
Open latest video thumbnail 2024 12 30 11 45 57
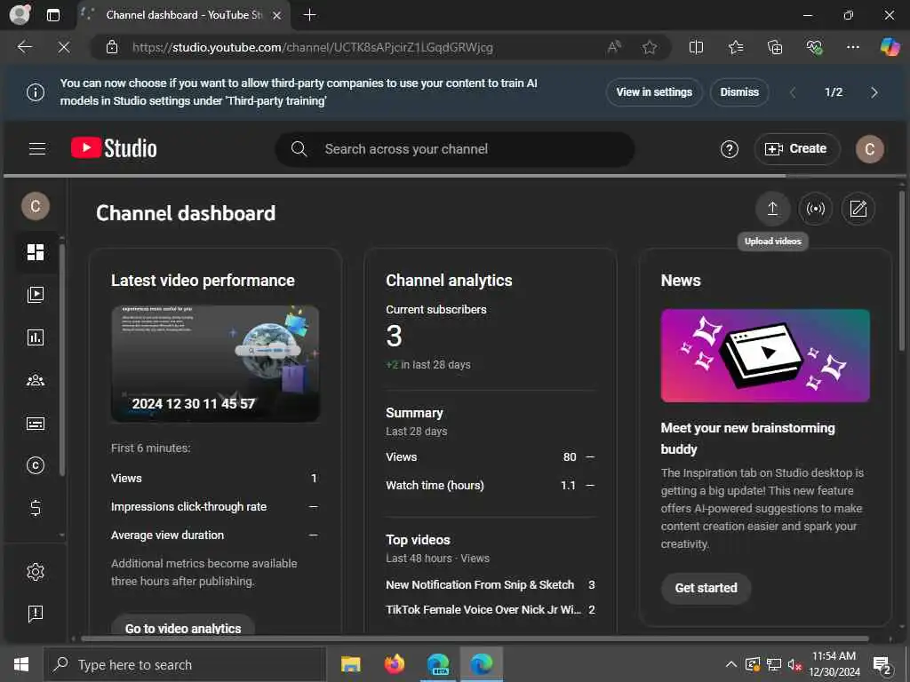coord(215,363)
